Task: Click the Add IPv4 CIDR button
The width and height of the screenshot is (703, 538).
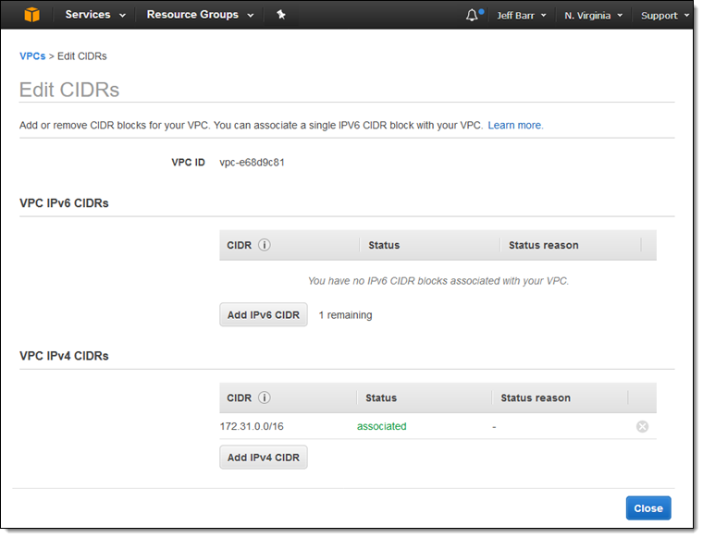Action: click(x=264, y=458)
